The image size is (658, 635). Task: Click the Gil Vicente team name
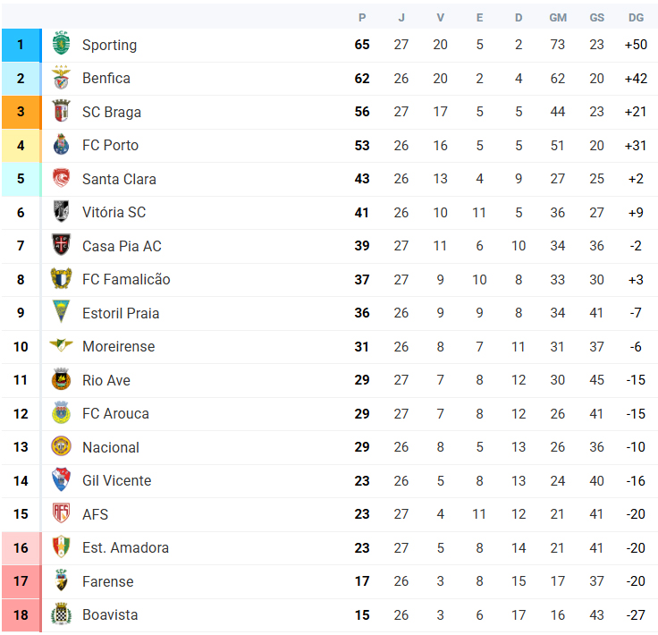(116, 480)
